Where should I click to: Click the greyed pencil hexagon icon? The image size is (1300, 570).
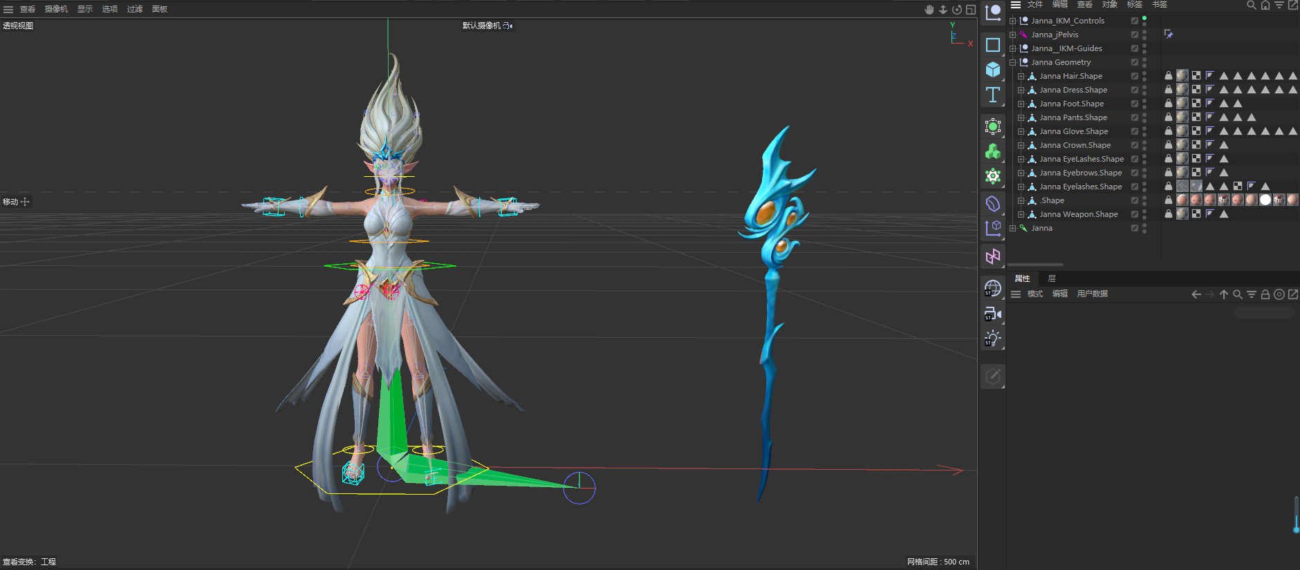pos(993,377)
